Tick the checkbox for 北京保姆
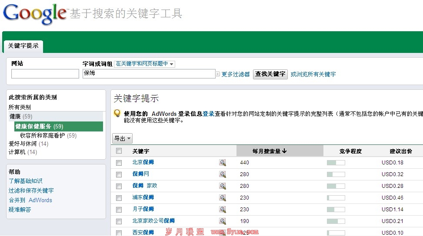423x236 pixels. (119, 163)
